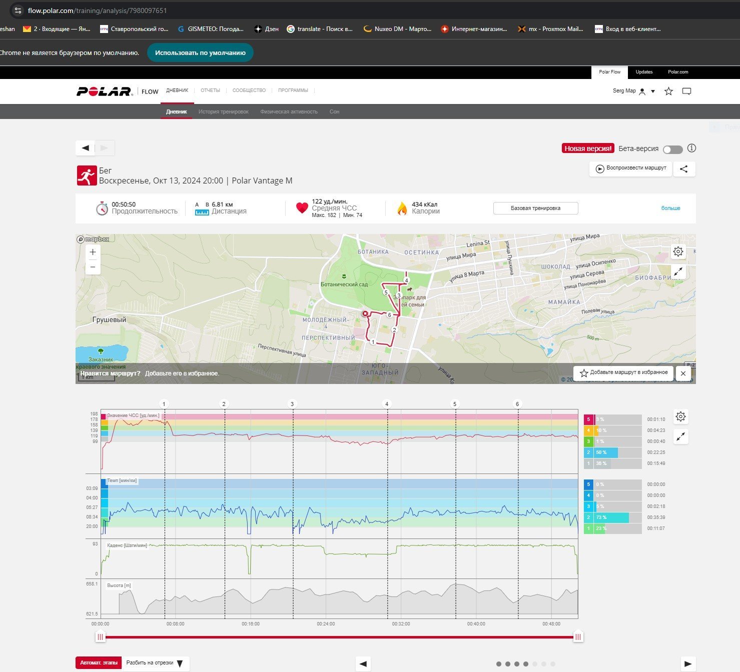Click the calories flame icon
The height and width of the screenshot is (672, 740).
(402, 208)
